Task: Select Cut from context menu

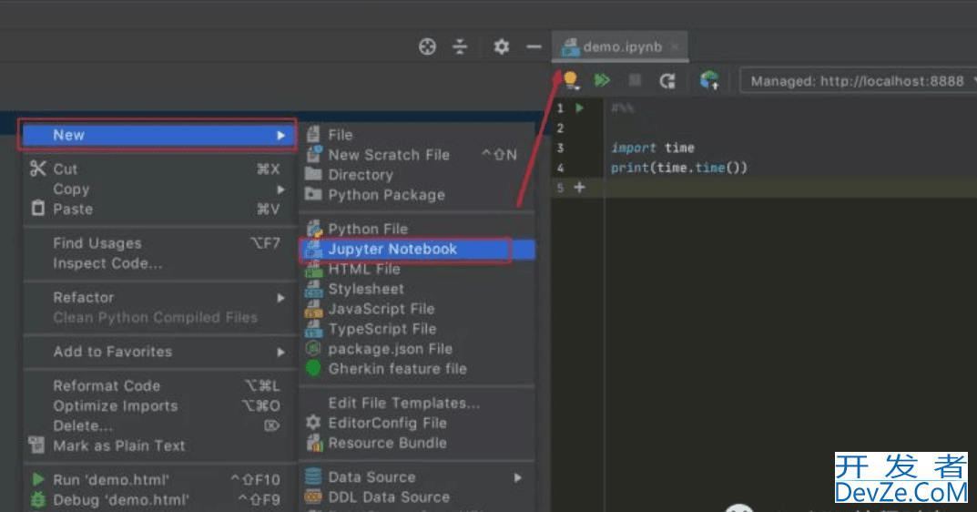Action: pos(158,169)
